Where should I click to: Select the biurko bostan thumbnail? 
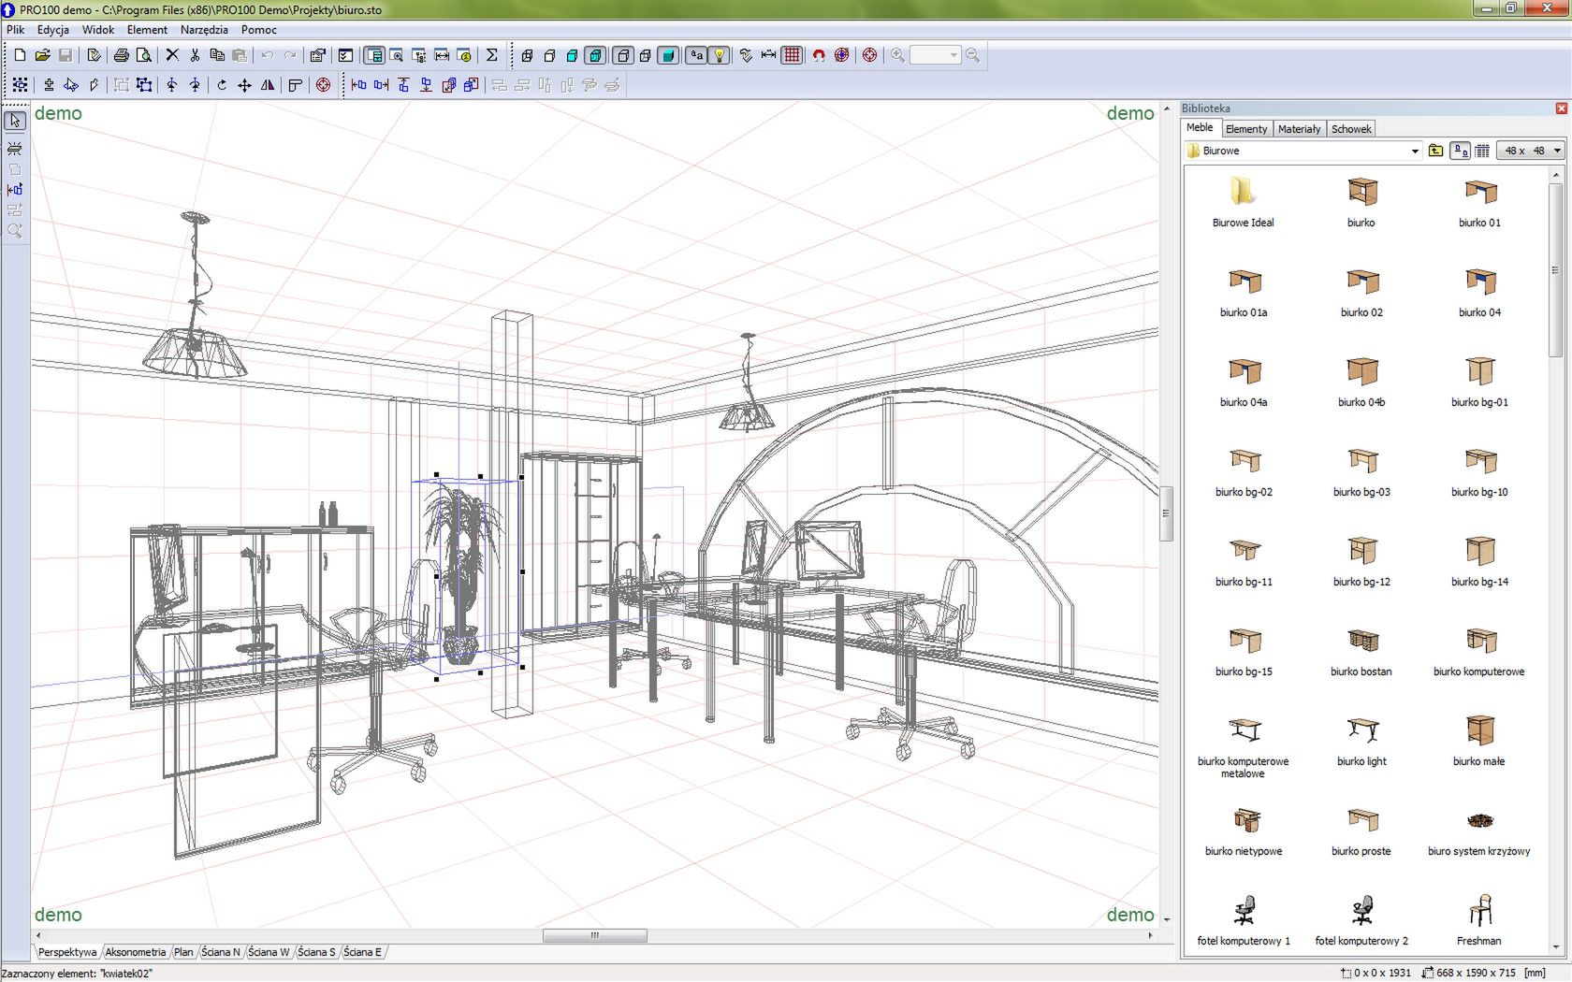pos(1361,650)
